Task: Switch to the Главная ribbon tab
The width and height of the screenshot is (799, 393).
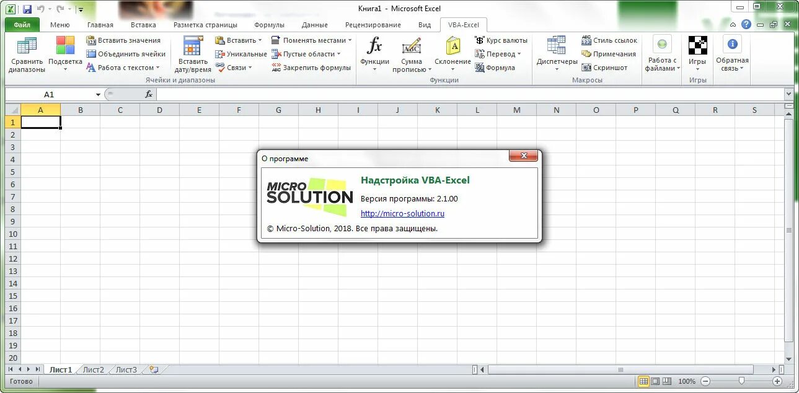Action: (x=100, y=25)
